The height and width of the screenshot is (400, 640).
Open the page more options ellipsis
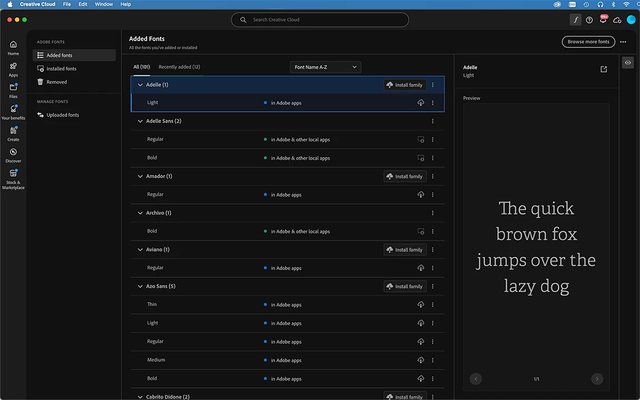tap(623, 42)
